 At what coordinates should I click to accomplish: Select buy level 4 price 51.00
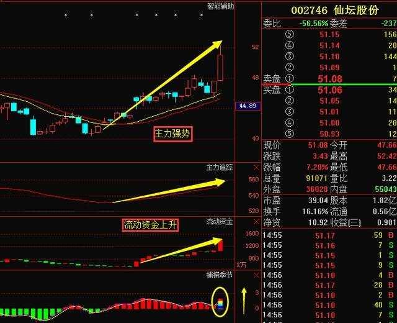(329, 123)
